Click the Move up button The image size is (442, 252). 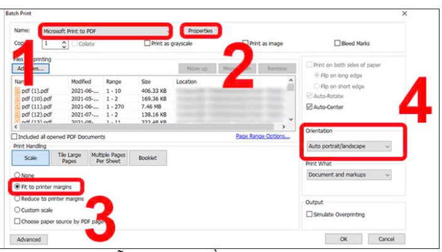pos(197,69)
